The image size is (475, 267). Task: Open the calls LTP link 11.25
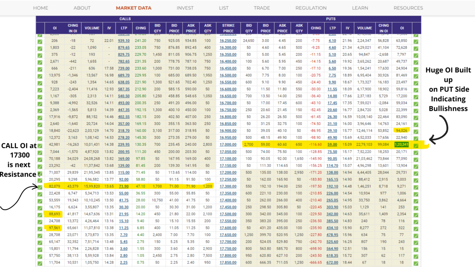click(x=124, y=228)
